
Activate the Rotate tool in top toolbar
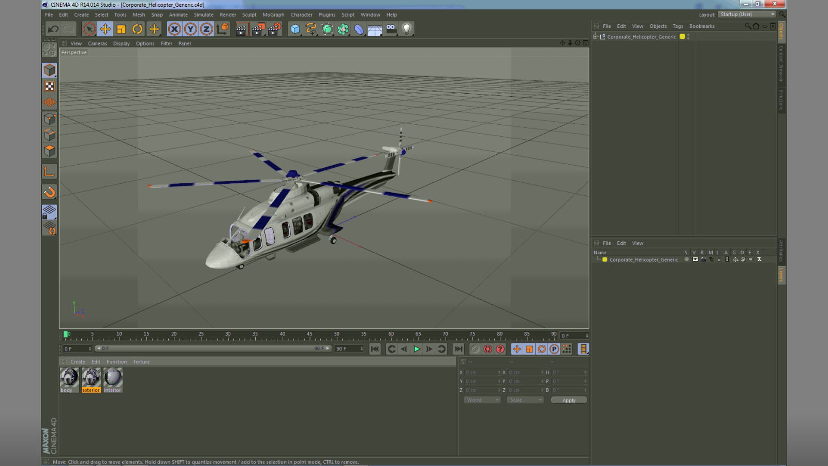137,29
